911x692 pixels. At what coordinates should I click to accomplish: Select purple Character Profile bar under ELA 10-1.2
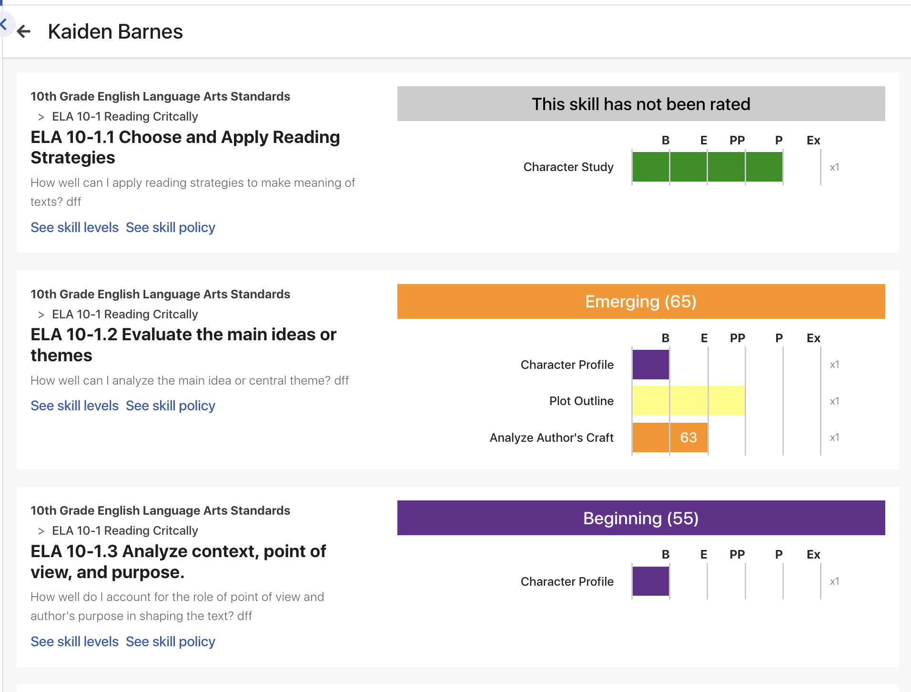point(650,365)
